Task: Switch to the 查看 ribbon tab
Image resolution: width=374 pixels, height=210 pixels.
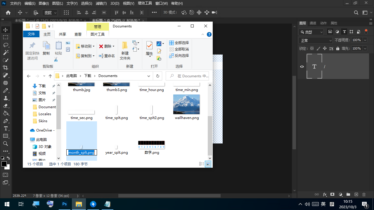Action: pos(78,34)
